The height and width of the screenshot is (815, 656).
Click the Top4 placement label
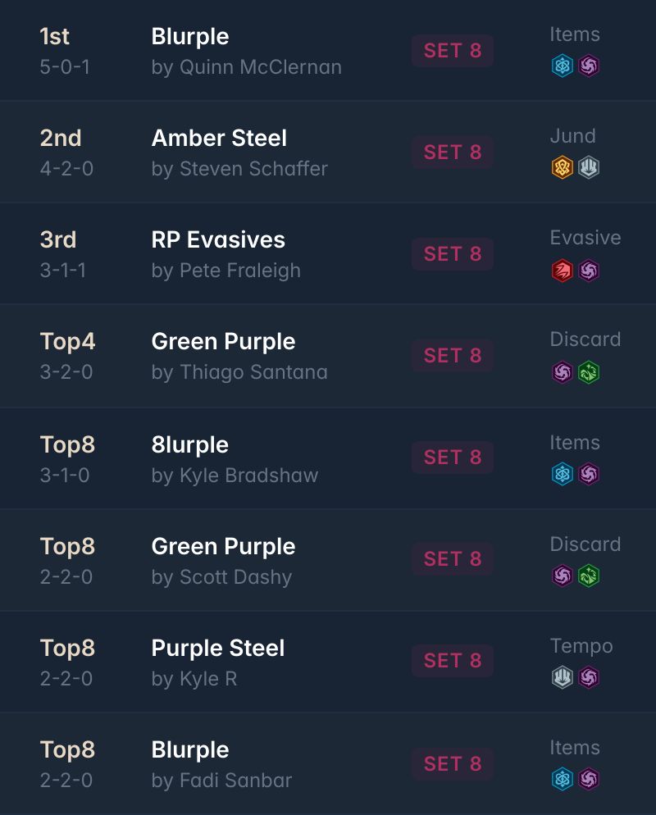[67, 341]
